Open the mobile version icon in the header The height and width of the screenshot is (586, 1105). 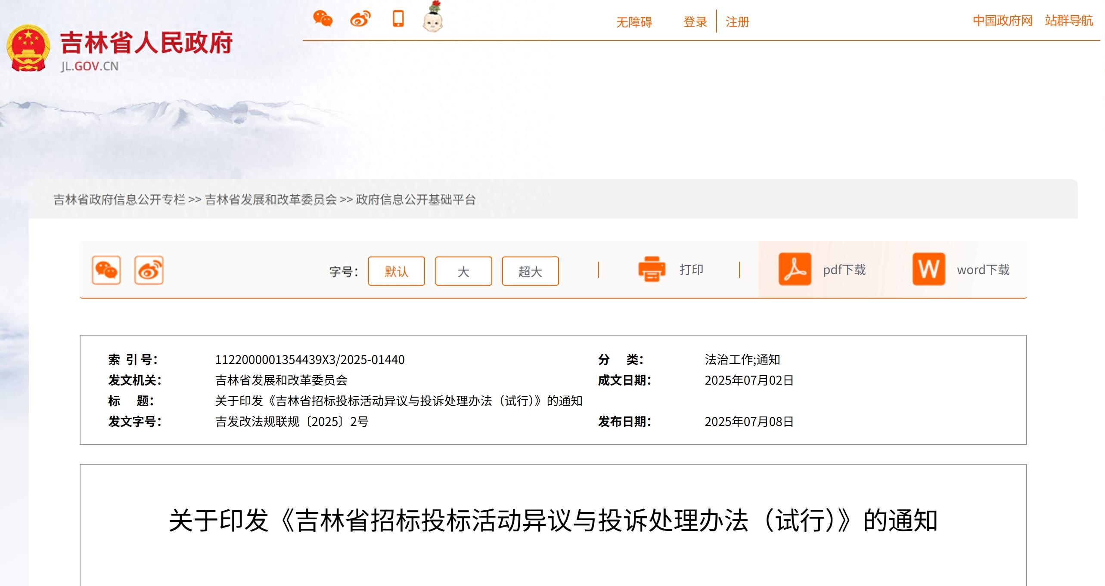point(397,19)
